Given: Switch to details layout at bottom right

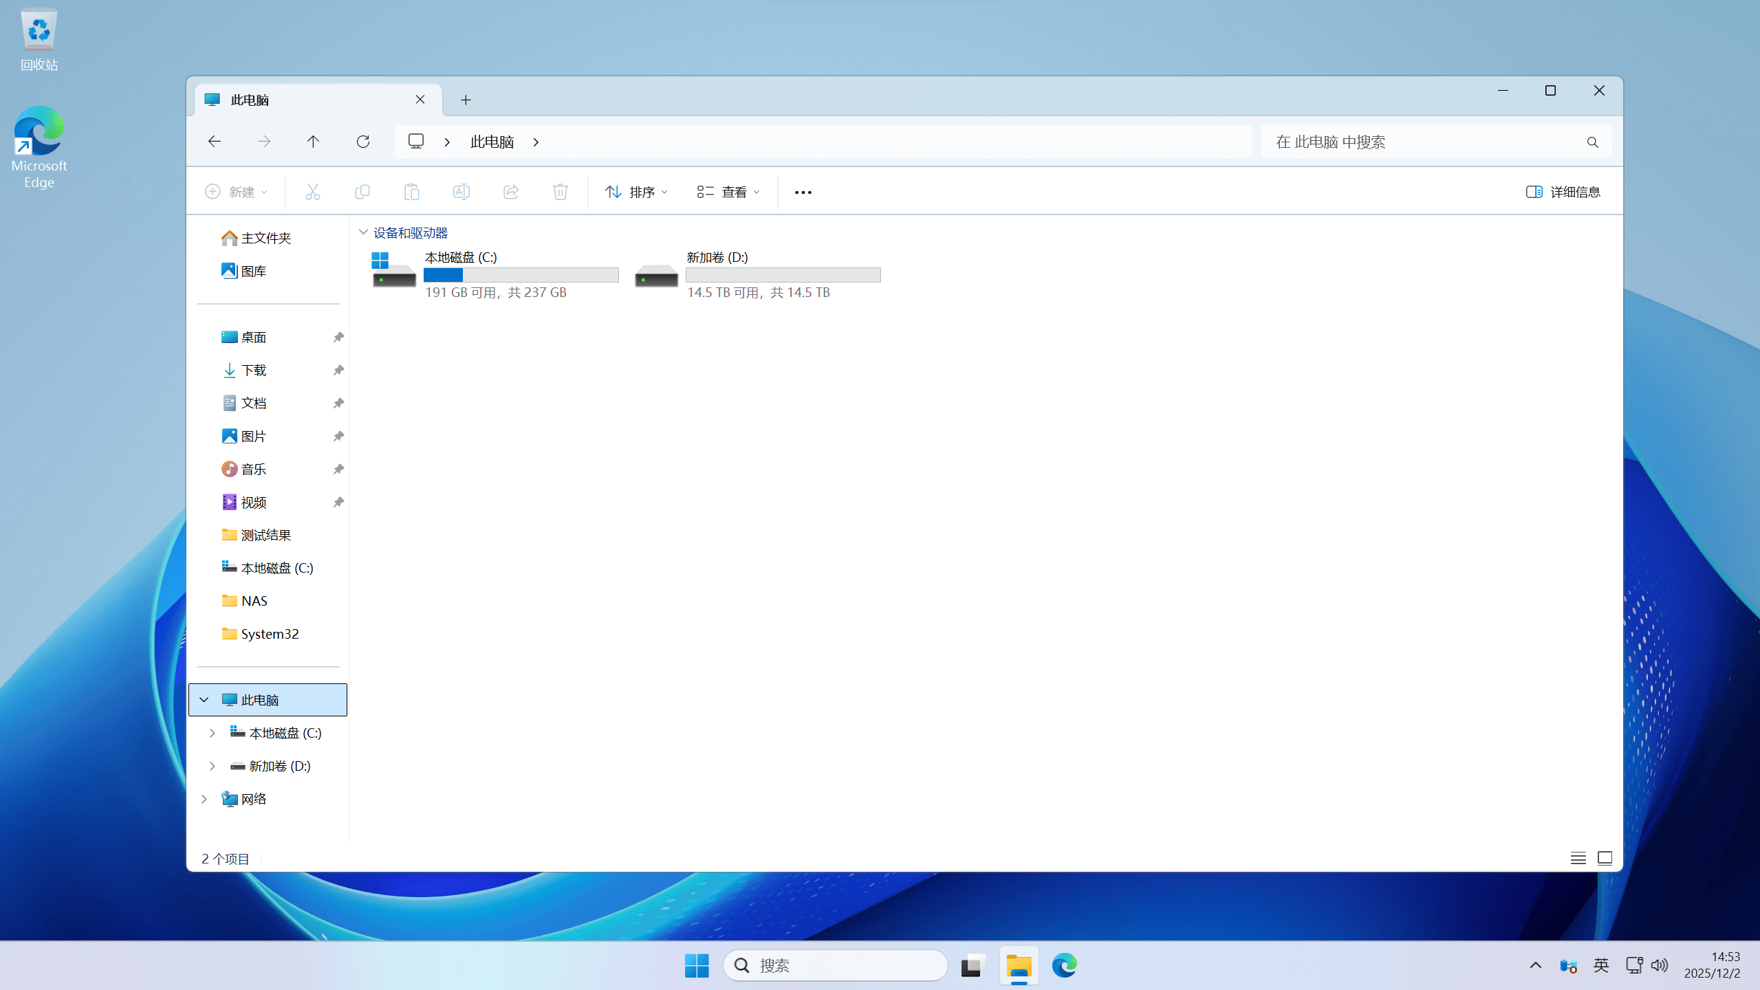Looking at the screenshot, I should pyautogui.click(x=1578, y=858).
